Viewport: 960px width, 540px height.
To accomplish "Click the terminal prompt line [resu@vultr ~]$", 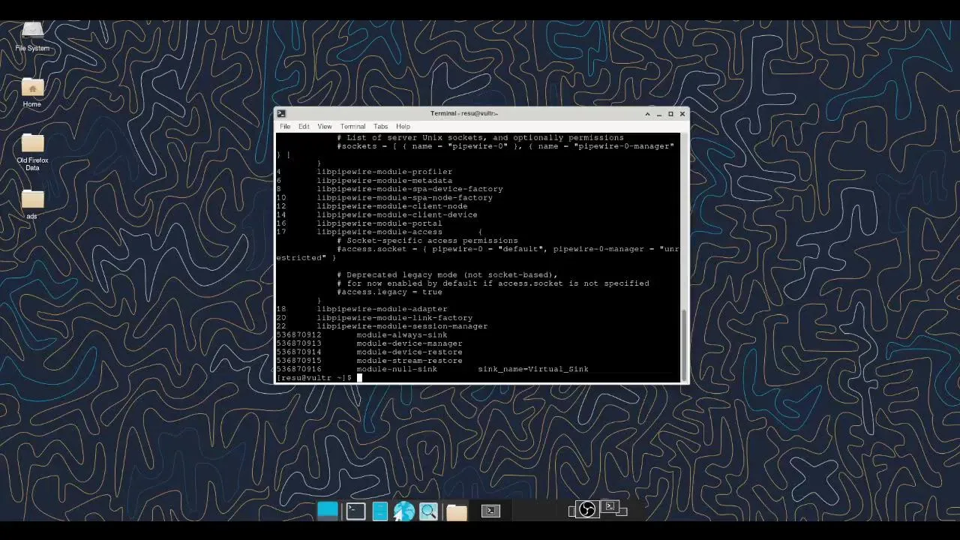I will point(313,378).
